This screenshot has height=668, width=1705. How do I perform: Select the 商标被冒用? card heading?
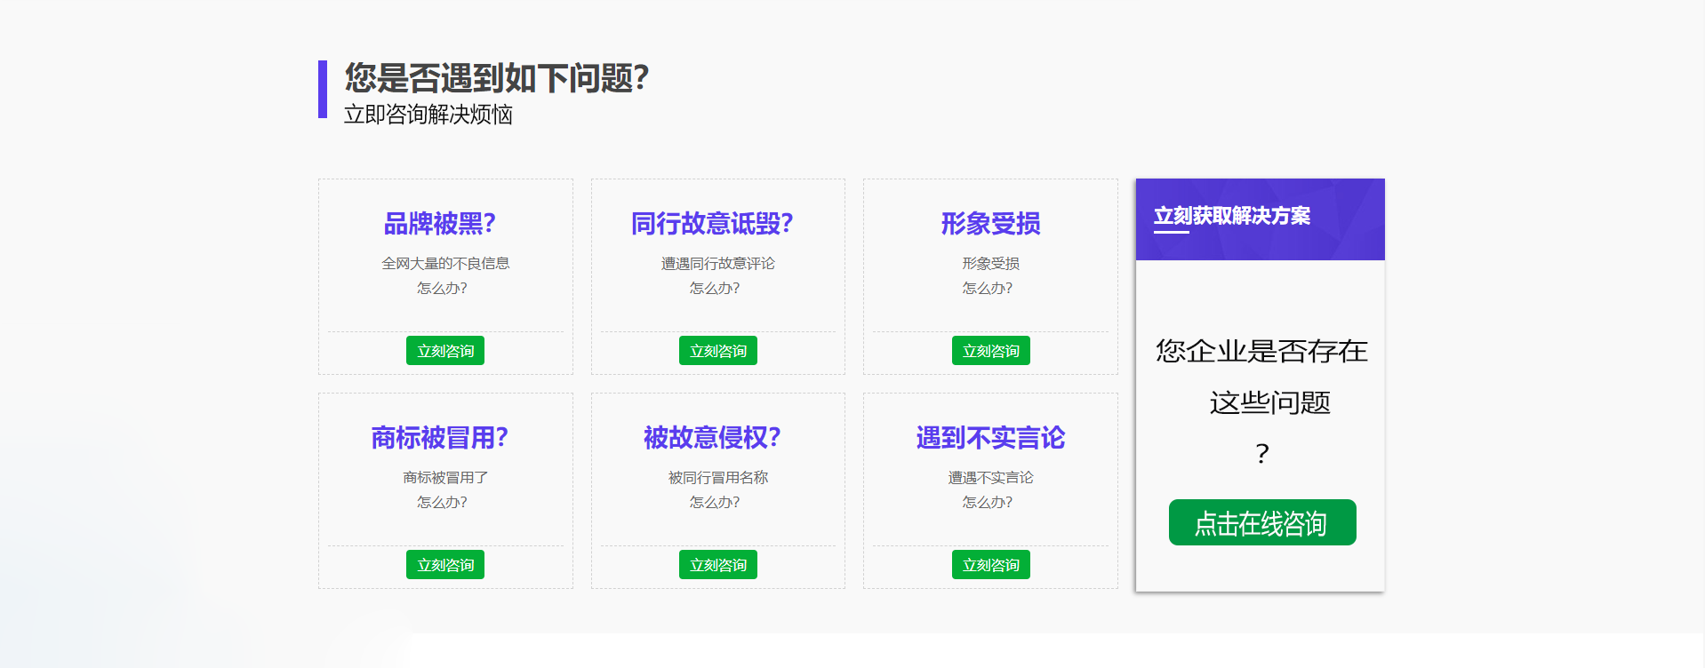click(440, 438)
